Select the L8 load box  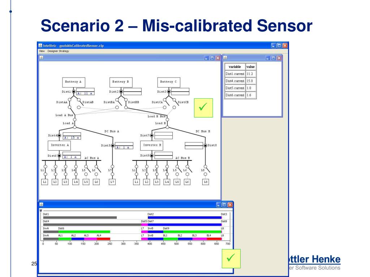(x=206, y=182)
